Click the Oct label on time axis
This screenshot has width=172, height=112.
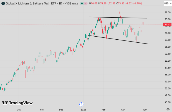tap(19, 109)
